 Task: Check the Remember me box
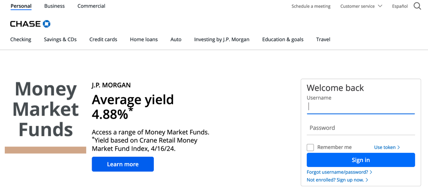(310, 147)
